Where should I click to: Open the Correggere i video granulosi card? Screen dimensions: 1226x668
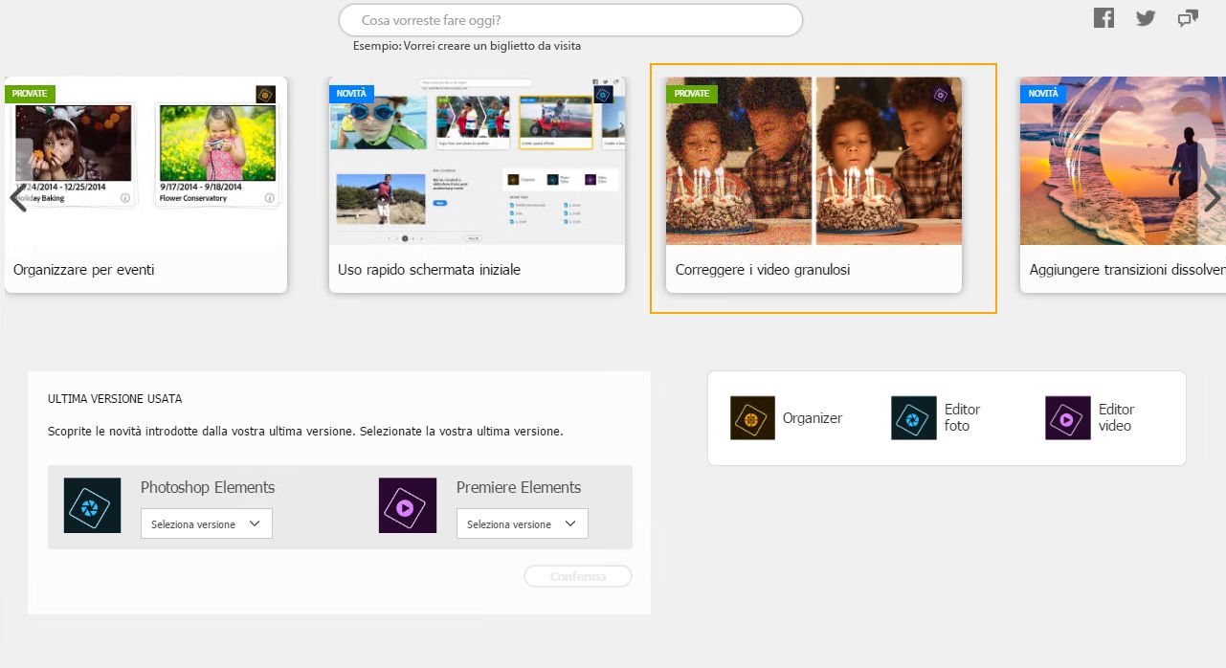coord(814,185)
